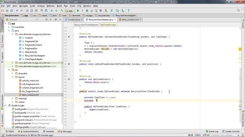Expand the mipmap folder
This screenshot has height=137, width=245.
[13, 98]
